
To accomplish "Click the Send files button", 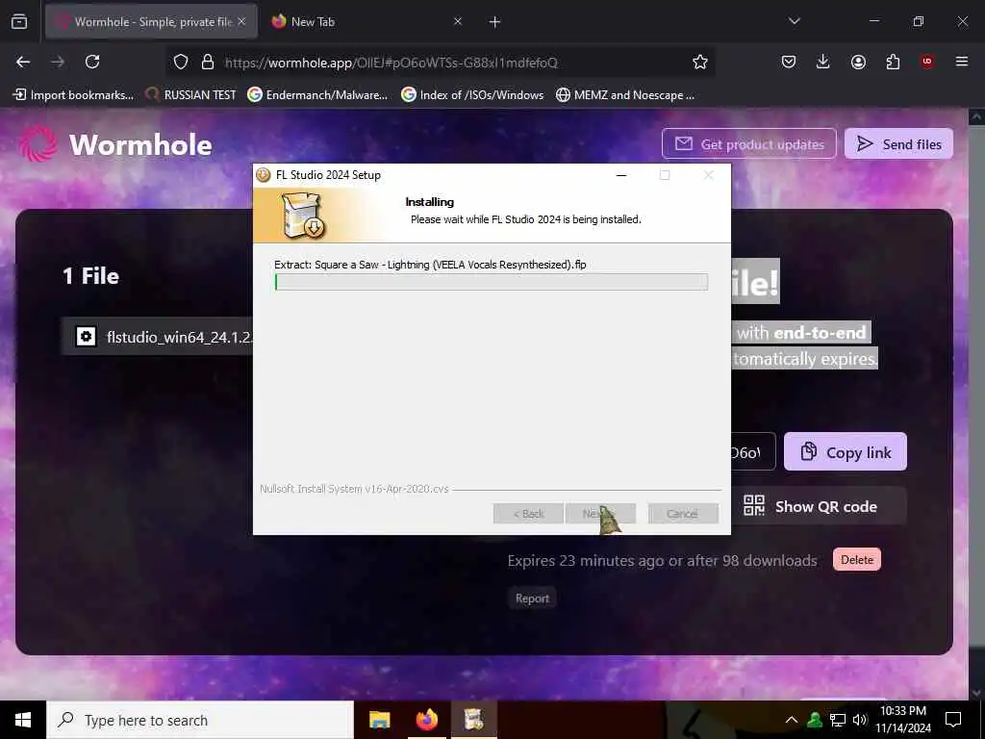I will (898, 144).
